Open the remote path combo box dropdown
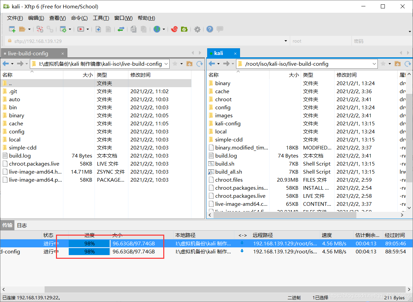Image resolution: width=413 pixels, height=302 pixels. (x=374, y=64)
